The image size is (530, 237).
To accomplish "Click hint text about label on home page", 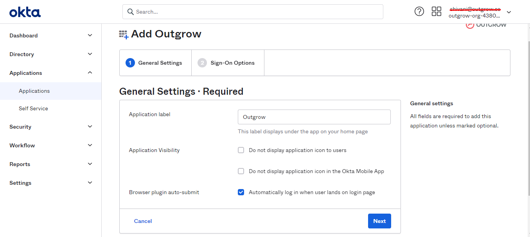I will [x=303, y=131].
